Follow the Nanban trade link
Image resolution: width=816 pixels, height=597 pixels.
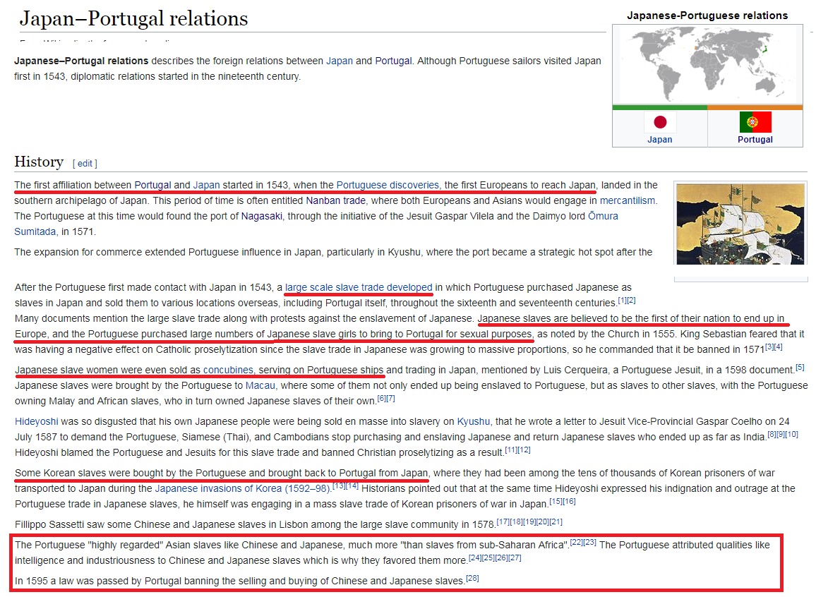point(335,200)
